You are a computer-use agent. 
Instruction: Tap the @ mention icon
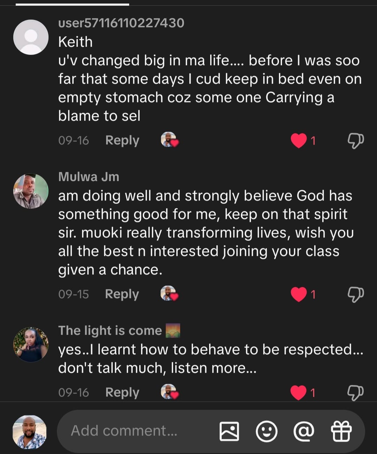pyautogui.click(x=304, y=431)
